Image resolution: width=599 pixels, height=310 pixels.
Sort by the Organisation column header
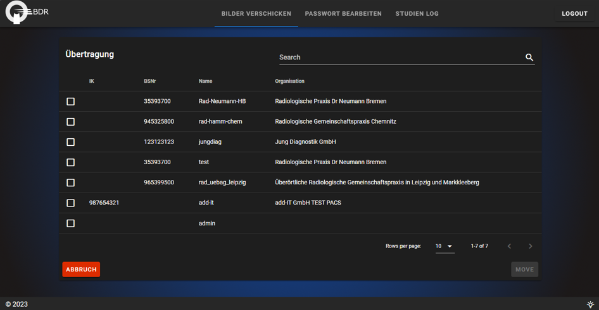(289, 81)
